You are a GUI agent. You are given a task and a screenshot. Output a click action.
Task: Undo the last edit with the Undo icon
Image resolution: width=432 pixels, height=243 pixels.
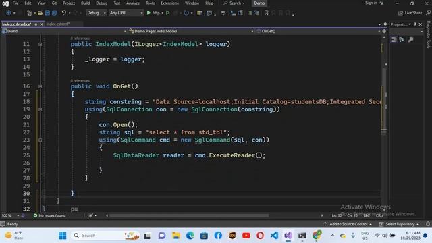point(64,13)
